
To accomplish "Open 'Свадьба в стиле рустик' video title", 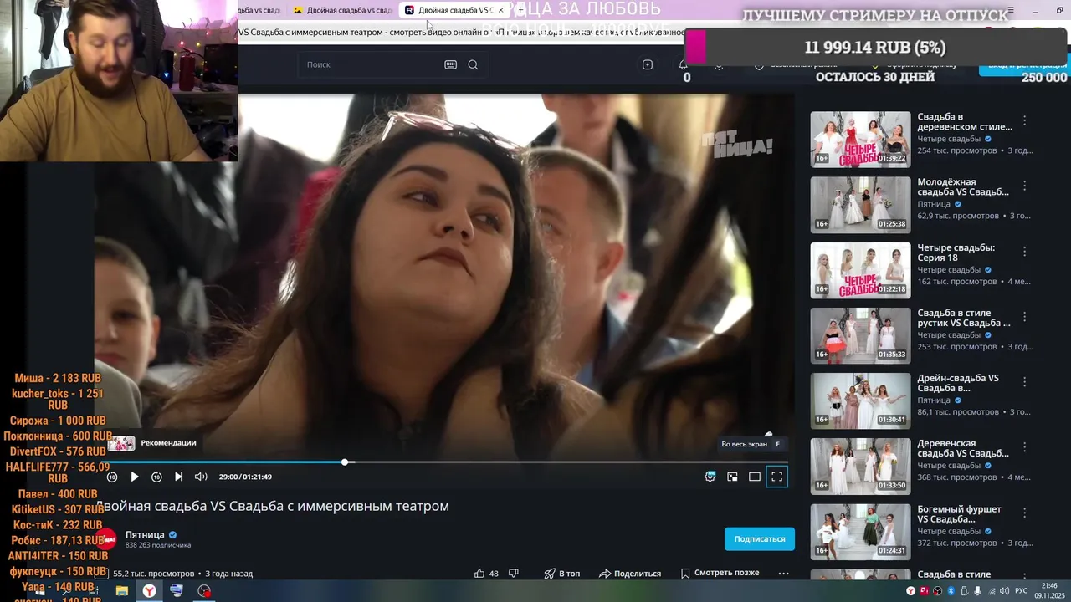I will [964, 318].
